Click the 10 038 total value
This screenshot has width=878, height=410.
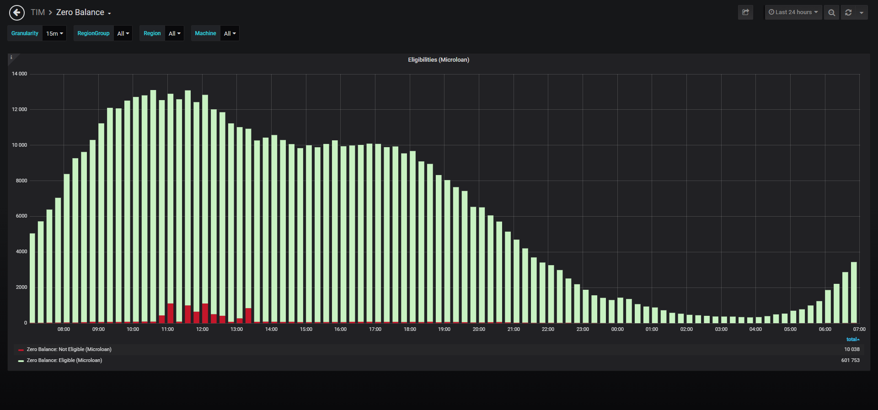pos(852,349)
